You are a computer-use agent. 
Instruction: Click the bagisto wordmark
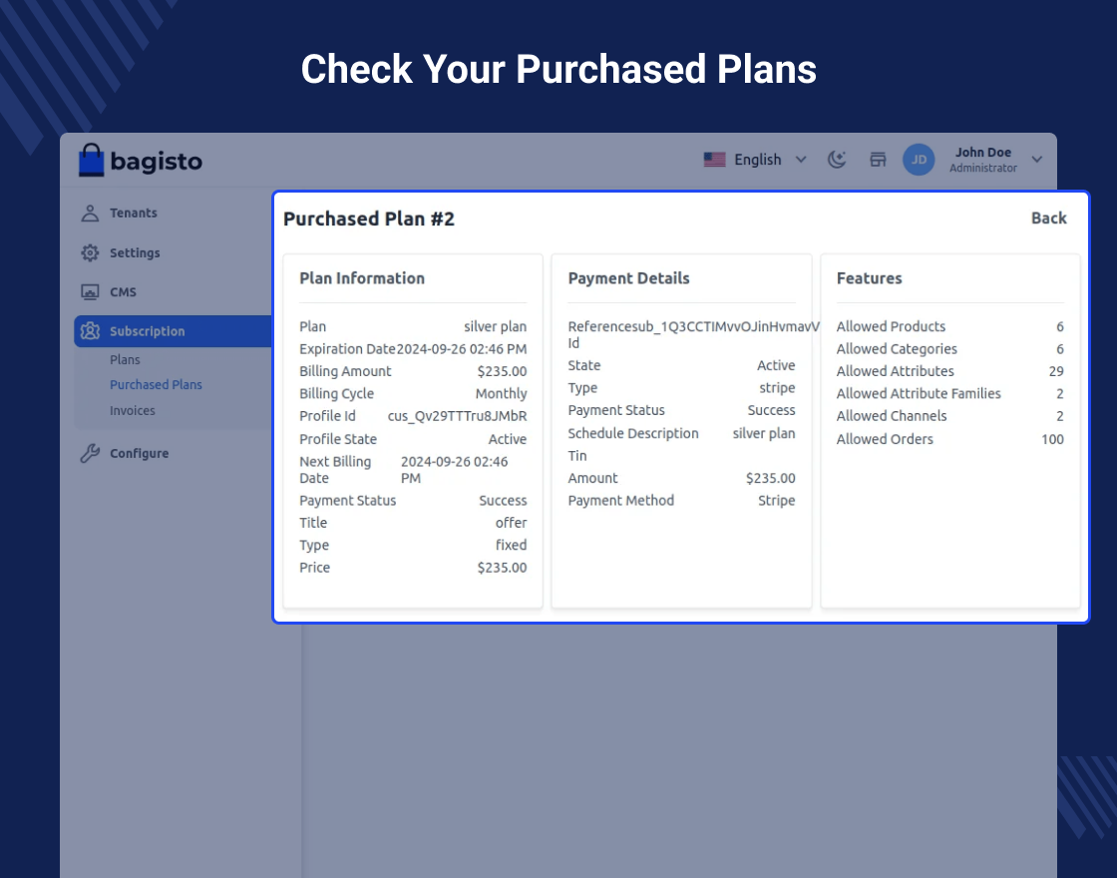pos(157,162)
